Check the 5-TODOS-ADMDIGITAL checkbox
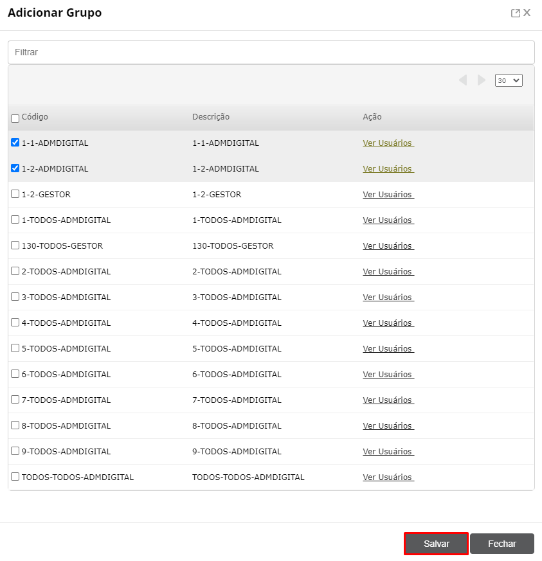The height and width of the screenshot is (561, 542). coord(15,348)
